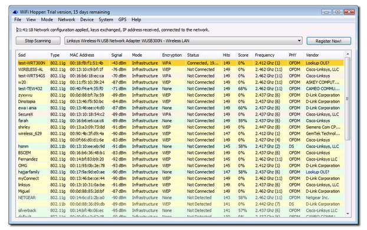Screen dimensions: 367x230
Task: Click the Stop Scanning button
Action: [x=38, y=41]
